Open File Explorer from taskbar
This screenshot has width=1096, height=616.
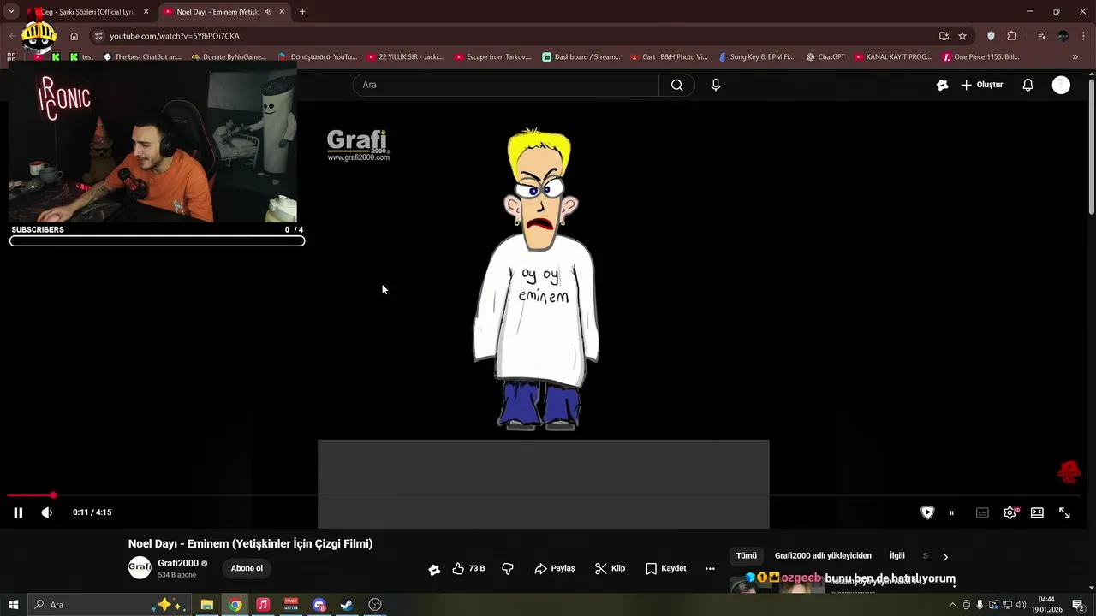click(207, 605)
